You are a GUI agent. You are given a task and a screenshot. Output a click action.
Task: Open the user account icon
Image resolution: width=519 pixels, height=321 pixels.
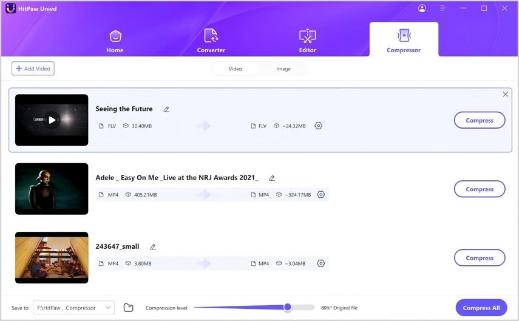pos(422,8)
